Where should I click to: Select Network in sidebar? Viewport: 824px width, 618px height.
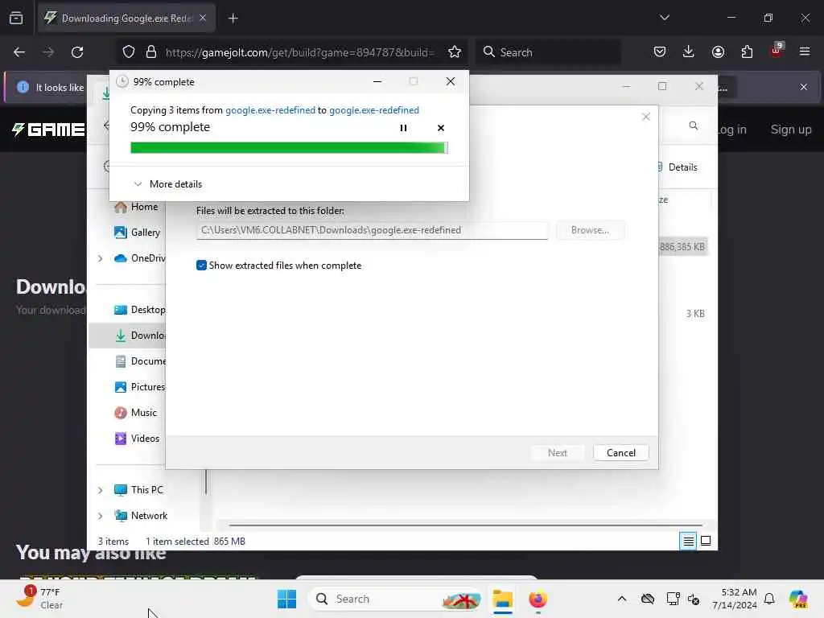141,516
